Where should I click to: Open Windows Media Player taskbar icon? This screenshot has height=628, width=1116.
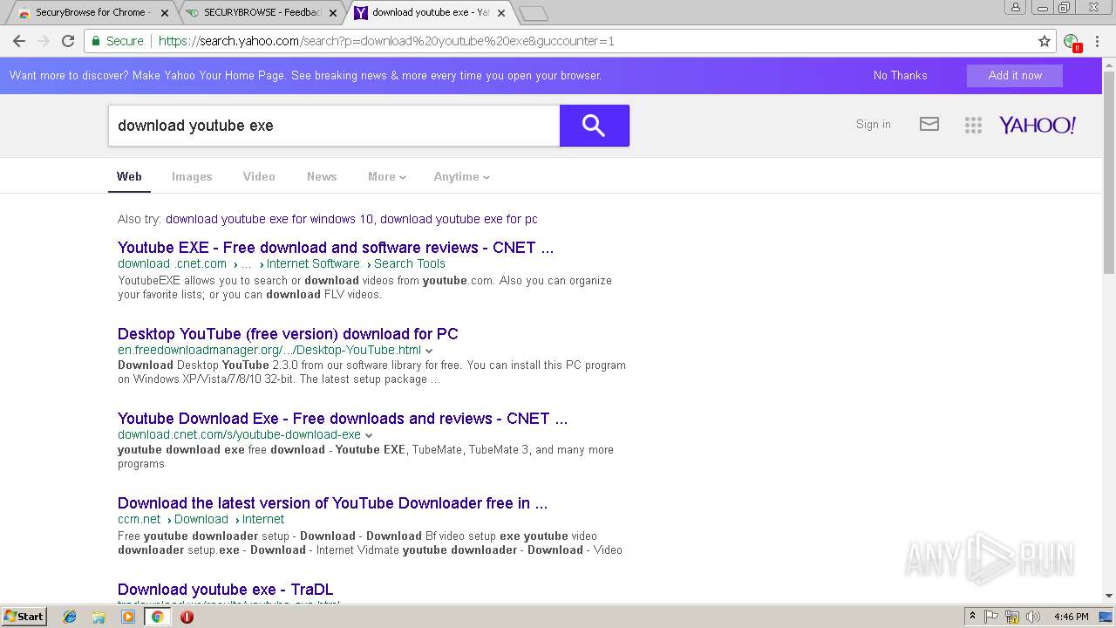point(128,617)
